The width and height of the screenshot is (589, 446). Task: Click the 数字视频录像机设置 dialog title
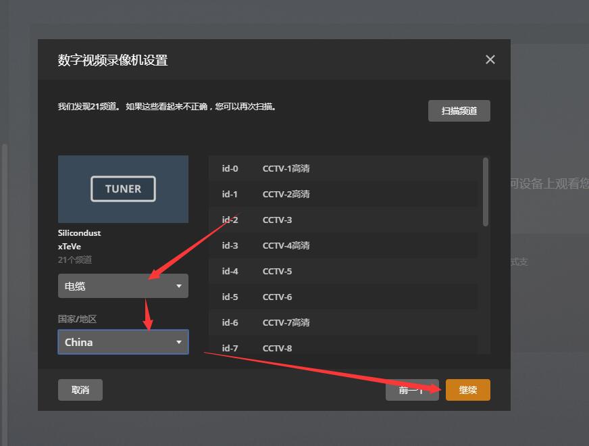(x=113, y=60)
